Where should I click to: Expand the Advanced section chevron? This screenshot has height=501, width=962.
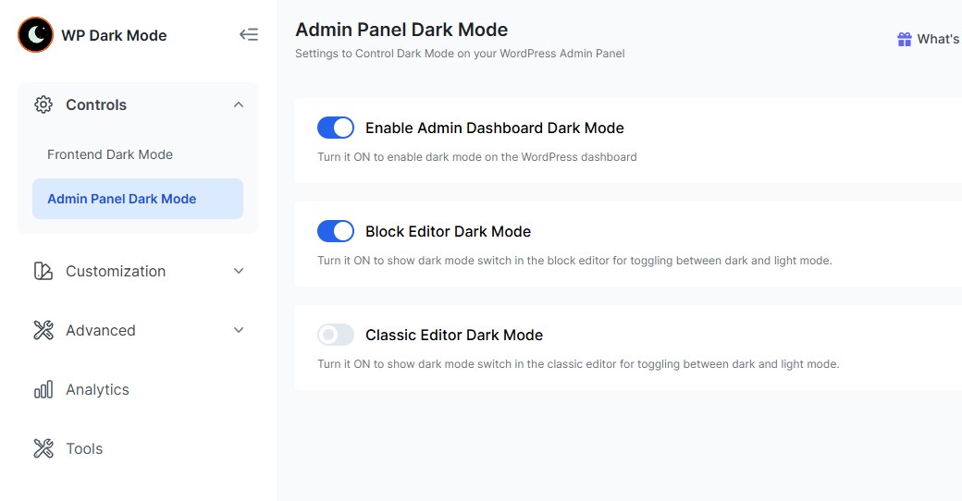click(x=239, y=330)
